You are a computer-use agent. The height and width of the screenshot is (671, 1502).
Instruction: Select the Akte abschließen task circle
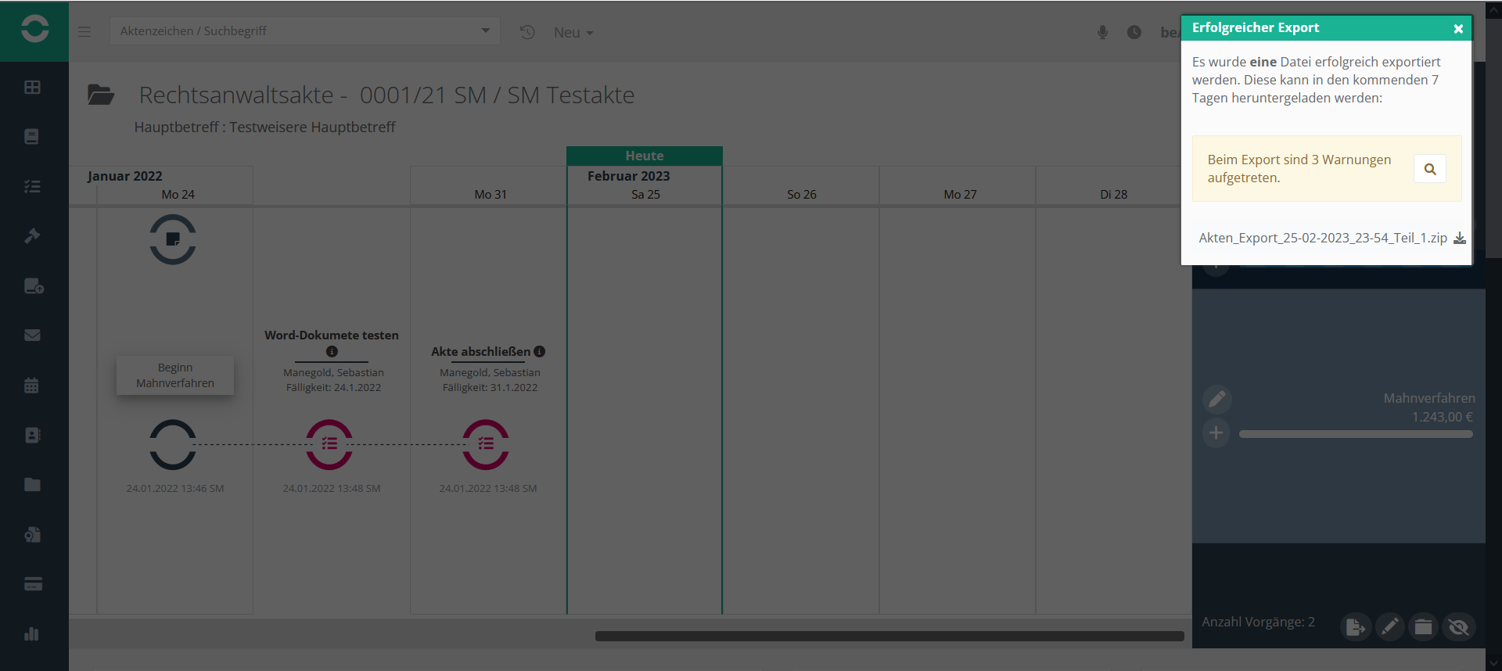click(x=485, y=444)
